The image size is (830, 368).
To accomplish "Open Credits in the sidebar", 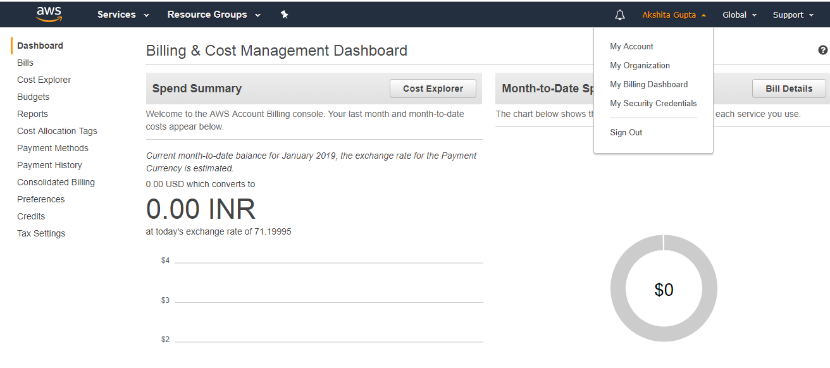I will 31,216.
